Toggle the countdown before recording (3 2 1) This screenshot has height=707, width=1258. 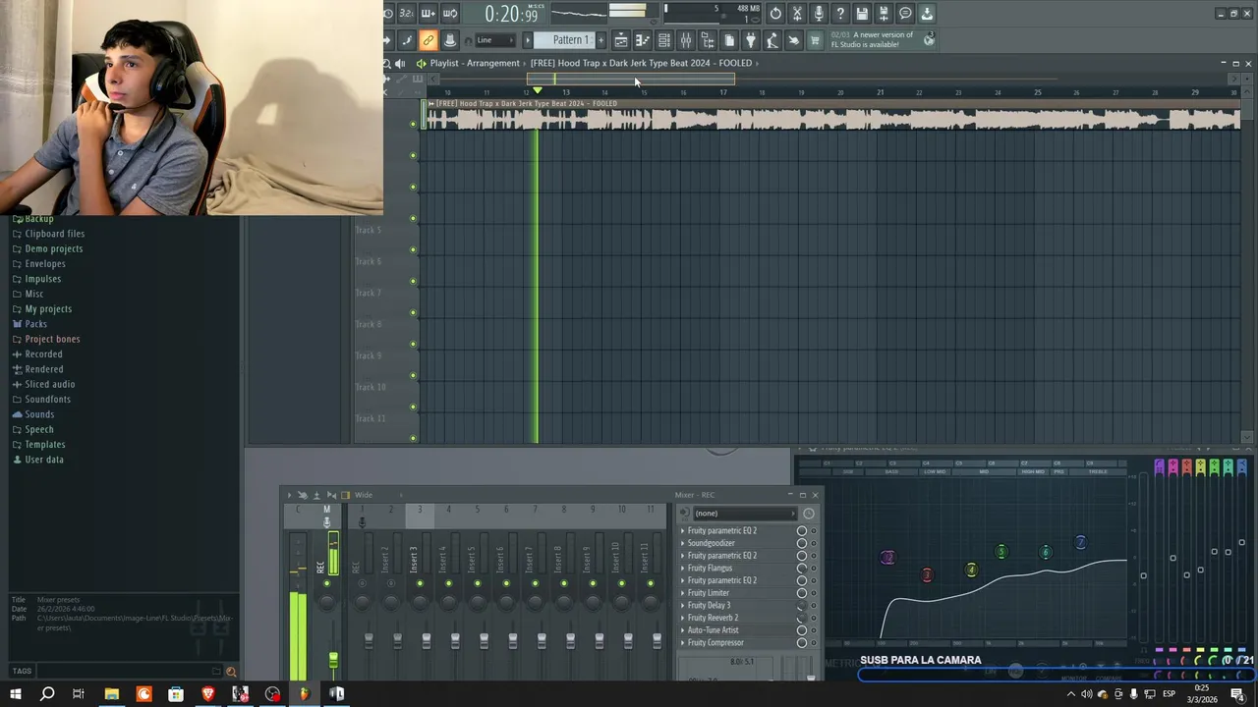coord(406,14)
